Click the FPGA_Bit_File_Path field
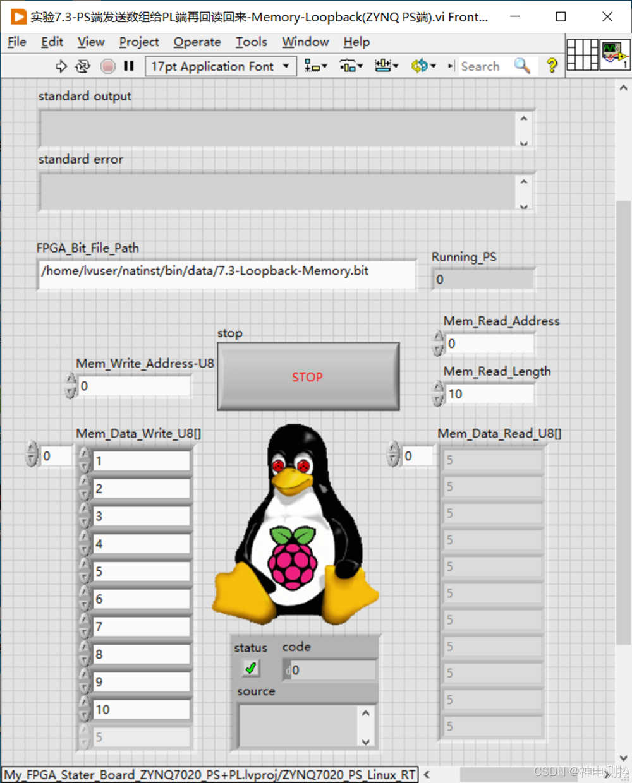Viewport: 632px width, 783px height. point(227,273)
